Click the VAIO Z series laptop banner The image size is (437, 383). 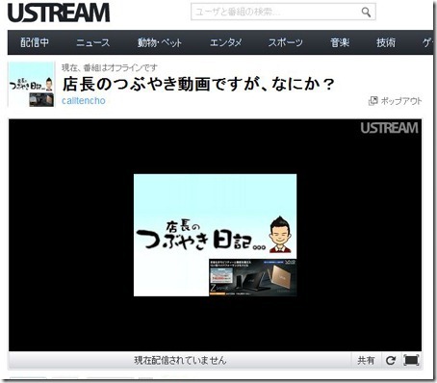[x=252, y=277]
